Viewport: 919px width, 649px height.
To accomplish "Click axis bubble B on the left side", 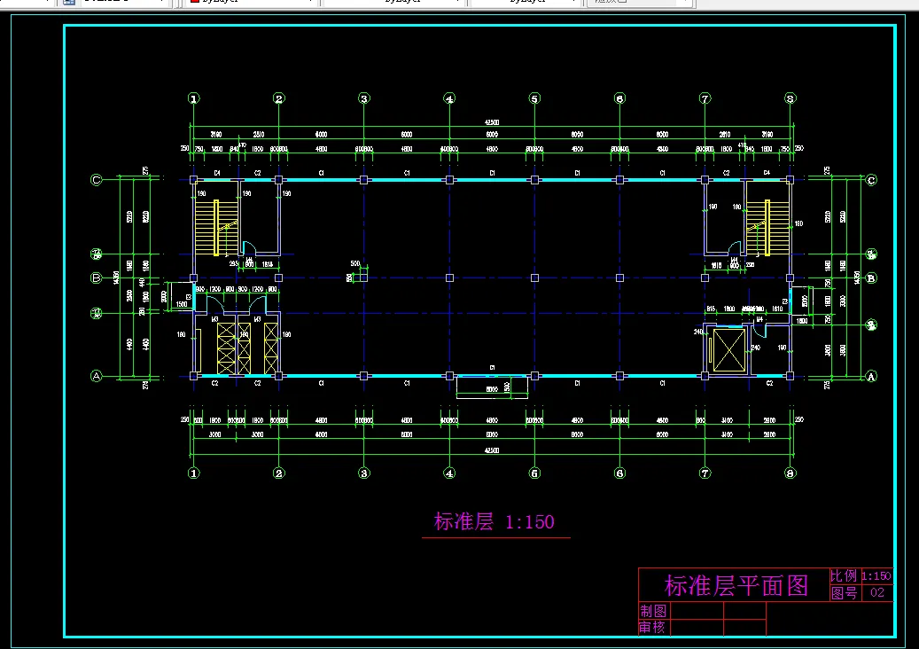I will (97, 278).
